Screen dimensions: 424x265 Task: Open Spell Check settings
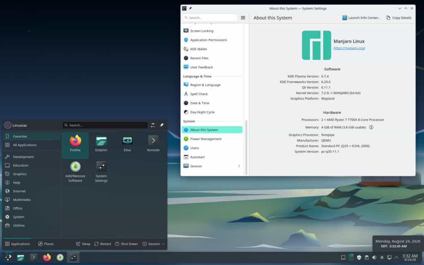coord(212,94)
